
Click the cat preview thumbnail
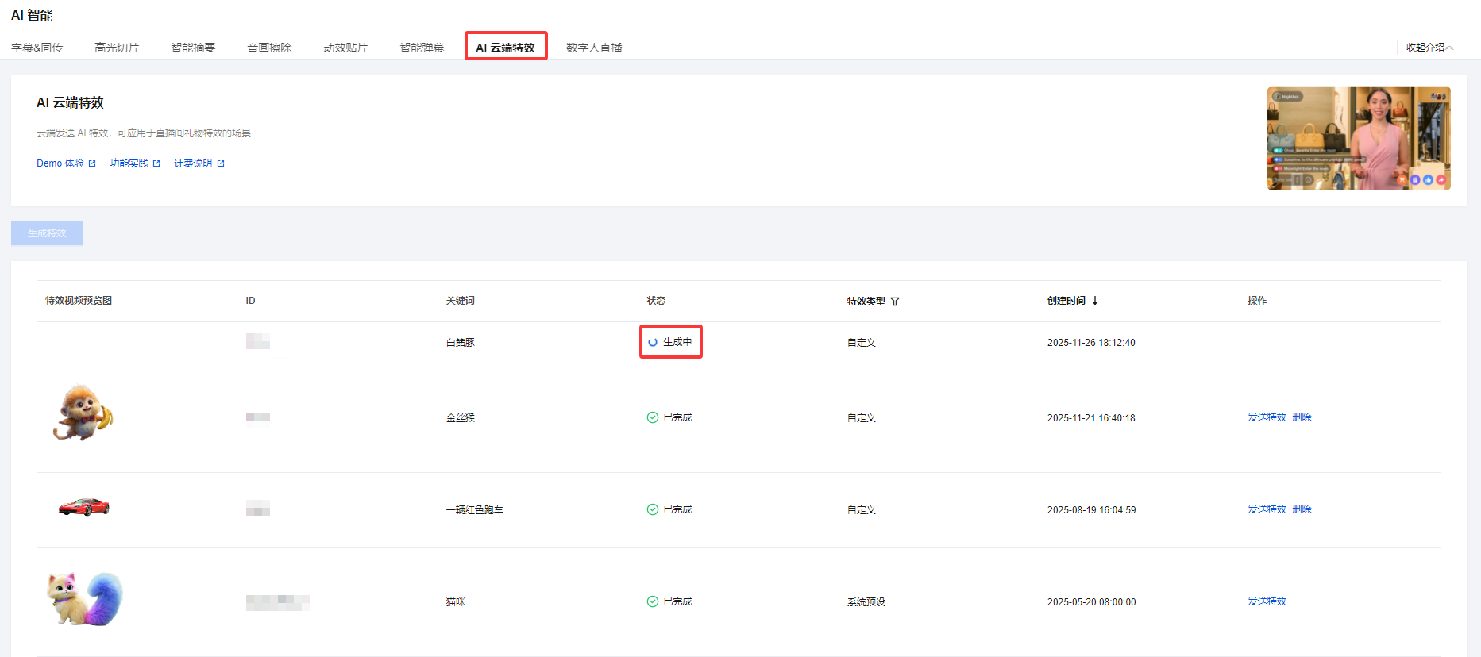[x=85, y=598]
